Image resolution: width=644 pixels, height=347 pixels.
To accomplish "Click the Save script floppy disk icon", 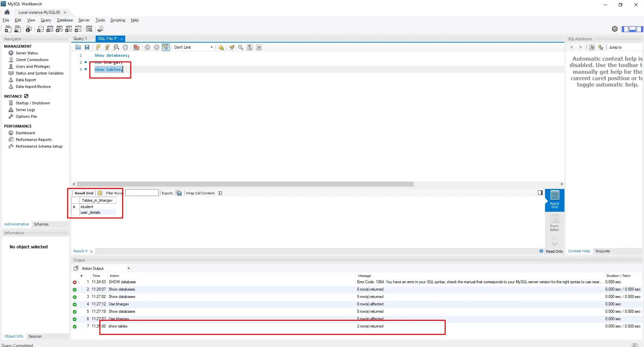I will coord(87,47).
